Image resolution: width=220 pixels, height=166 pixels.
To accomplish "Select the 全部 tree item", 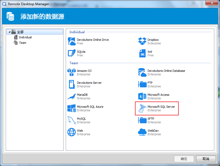I will click(x=35, y=32).
